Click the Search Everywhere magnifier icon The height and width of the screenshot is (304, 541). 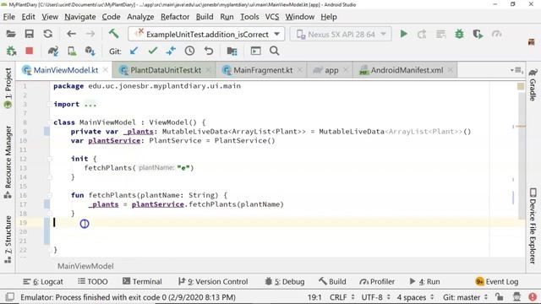click(x=274, y=51)
